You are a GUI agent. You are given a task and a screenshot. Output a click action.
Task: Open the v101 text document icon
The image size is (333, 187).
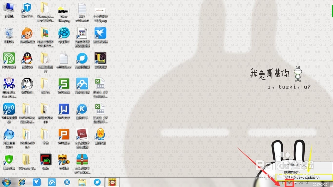[82, 12]
